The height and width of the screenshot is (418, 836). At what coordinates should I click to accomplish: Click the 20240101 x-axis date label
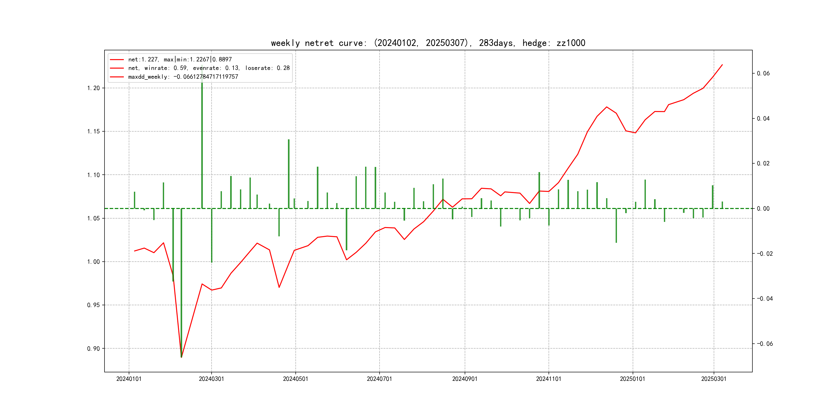(x=129, y=379)
